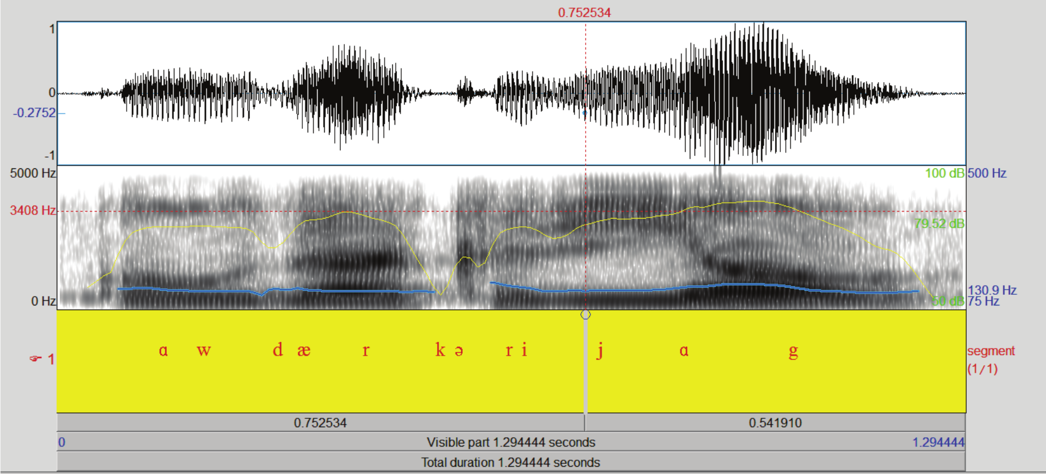Click the 5000 Hz spectrogram ceiling label
Screen dimensions: 1046x475
click(33, 173)
